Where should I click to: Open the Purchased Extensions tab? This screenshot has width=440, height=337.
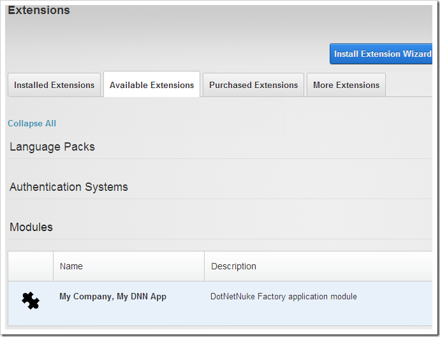(253, 85)
